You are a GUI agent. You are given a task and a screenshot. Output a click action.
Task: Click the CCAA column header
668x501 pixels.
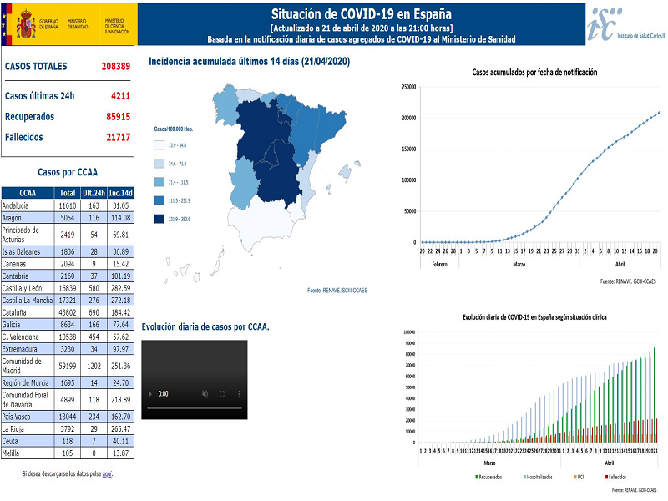(28, 193)
